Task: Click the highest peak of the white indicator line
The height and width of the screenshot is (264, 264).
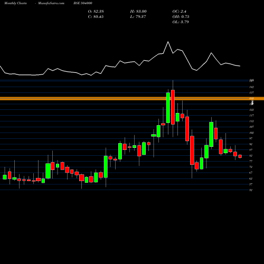Action: (x=168, y=42)
